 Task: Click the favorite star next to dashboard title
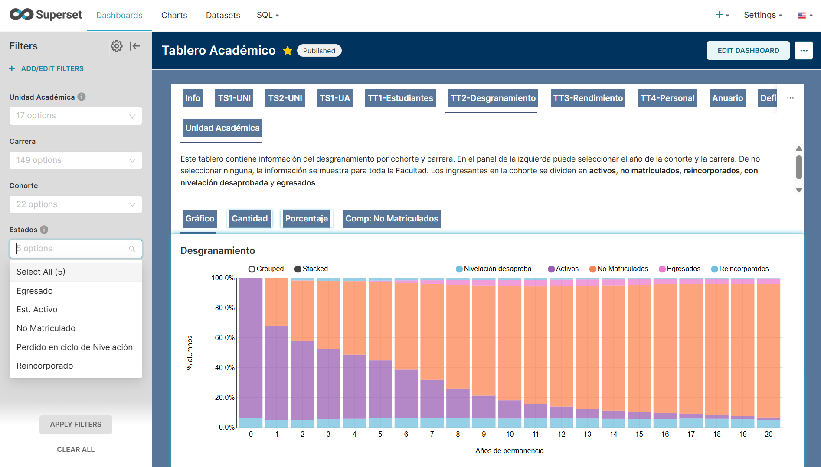pyautogui.click(x=287, y=51)
